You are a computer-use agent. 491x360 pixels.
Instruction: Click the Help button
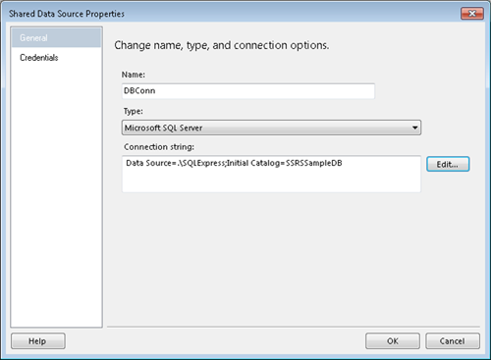click(x=38, y=341)
